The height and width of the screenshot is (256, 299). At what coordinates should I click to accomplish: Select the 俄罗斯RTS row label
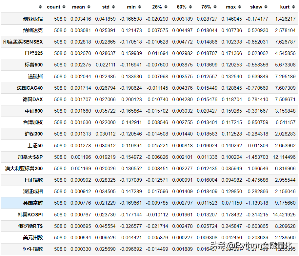[x=30, y=226]
